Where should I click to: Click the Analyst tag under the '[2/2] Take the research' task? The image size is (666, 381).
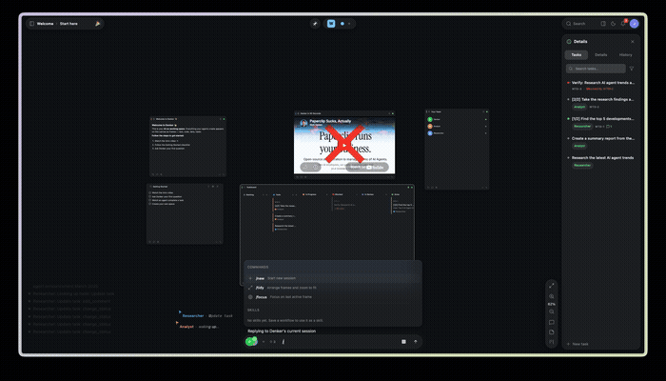coord(579,107)
